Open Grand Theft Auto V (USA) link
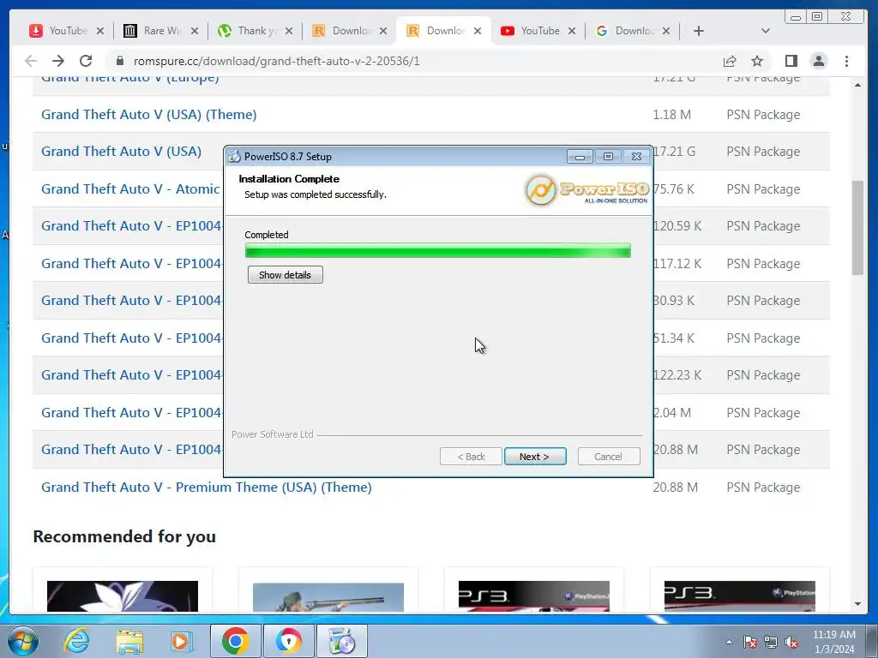Image resolution: width=878 pixels, height=658 pixels. (121, 152)
